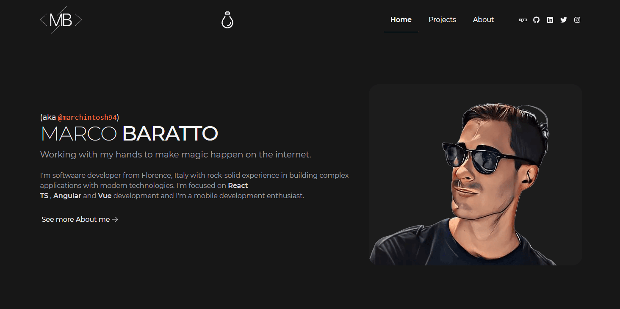Image resolution: width=620 pixels, height=309 pixels.
Task: Click the bold React keyword
Action: (238, 185)
